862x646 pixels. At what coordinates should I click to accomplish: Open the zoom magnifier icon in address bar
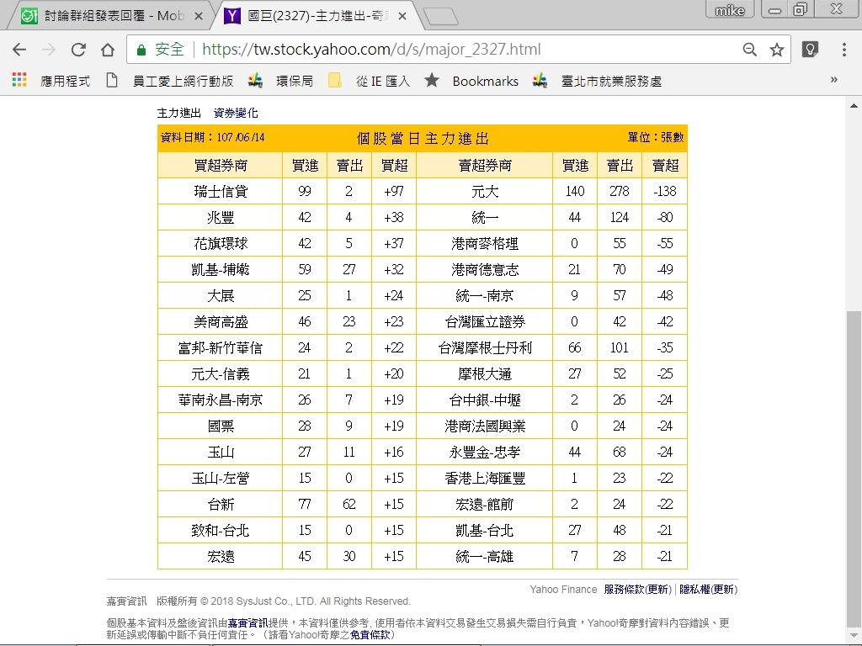[749, 50]
